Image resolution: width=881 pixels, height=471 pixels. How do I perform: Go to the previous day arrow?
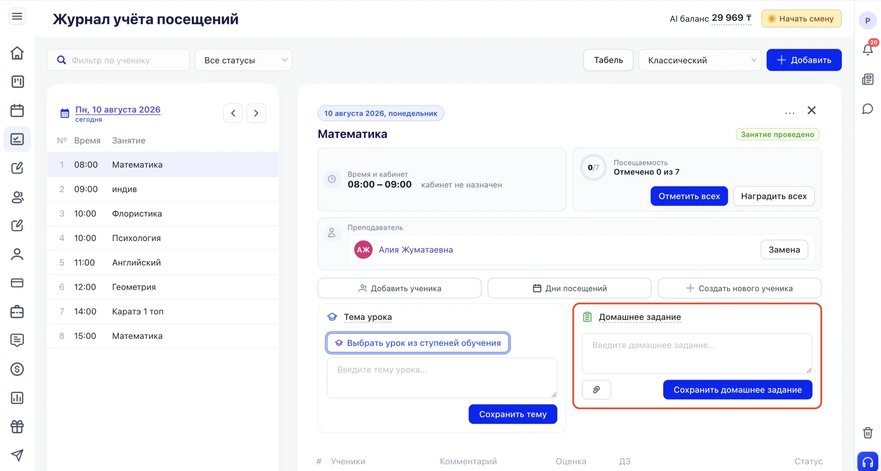pos(233,113)
